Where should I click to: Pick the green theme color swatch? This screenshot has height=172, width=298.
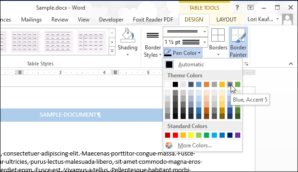237,84
